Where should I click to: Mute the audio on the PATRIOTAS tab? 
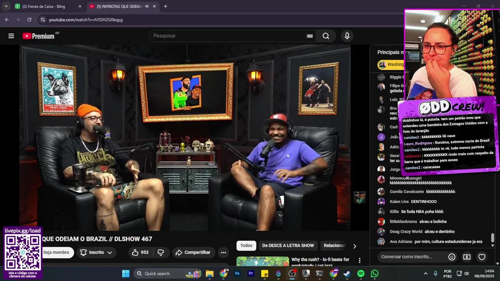click(x=147, y=6)
